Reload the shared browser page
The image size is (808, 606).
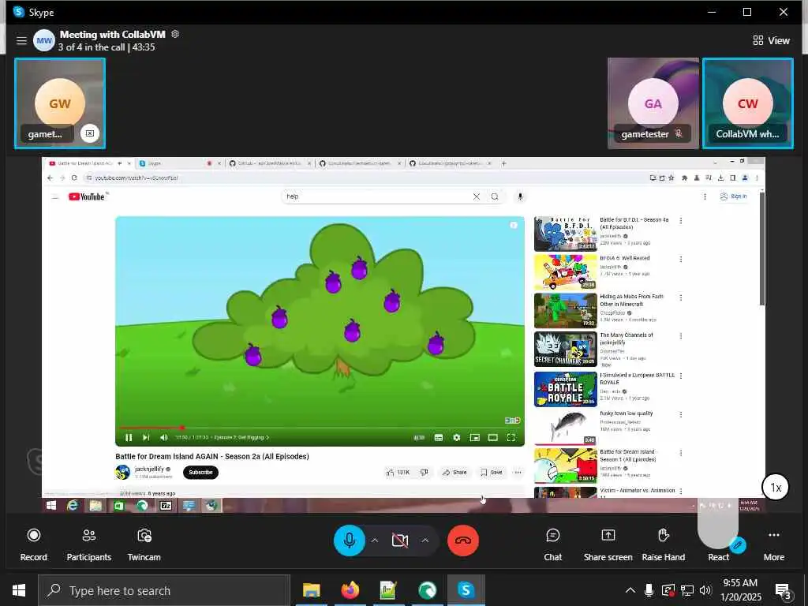coord(74,178)
